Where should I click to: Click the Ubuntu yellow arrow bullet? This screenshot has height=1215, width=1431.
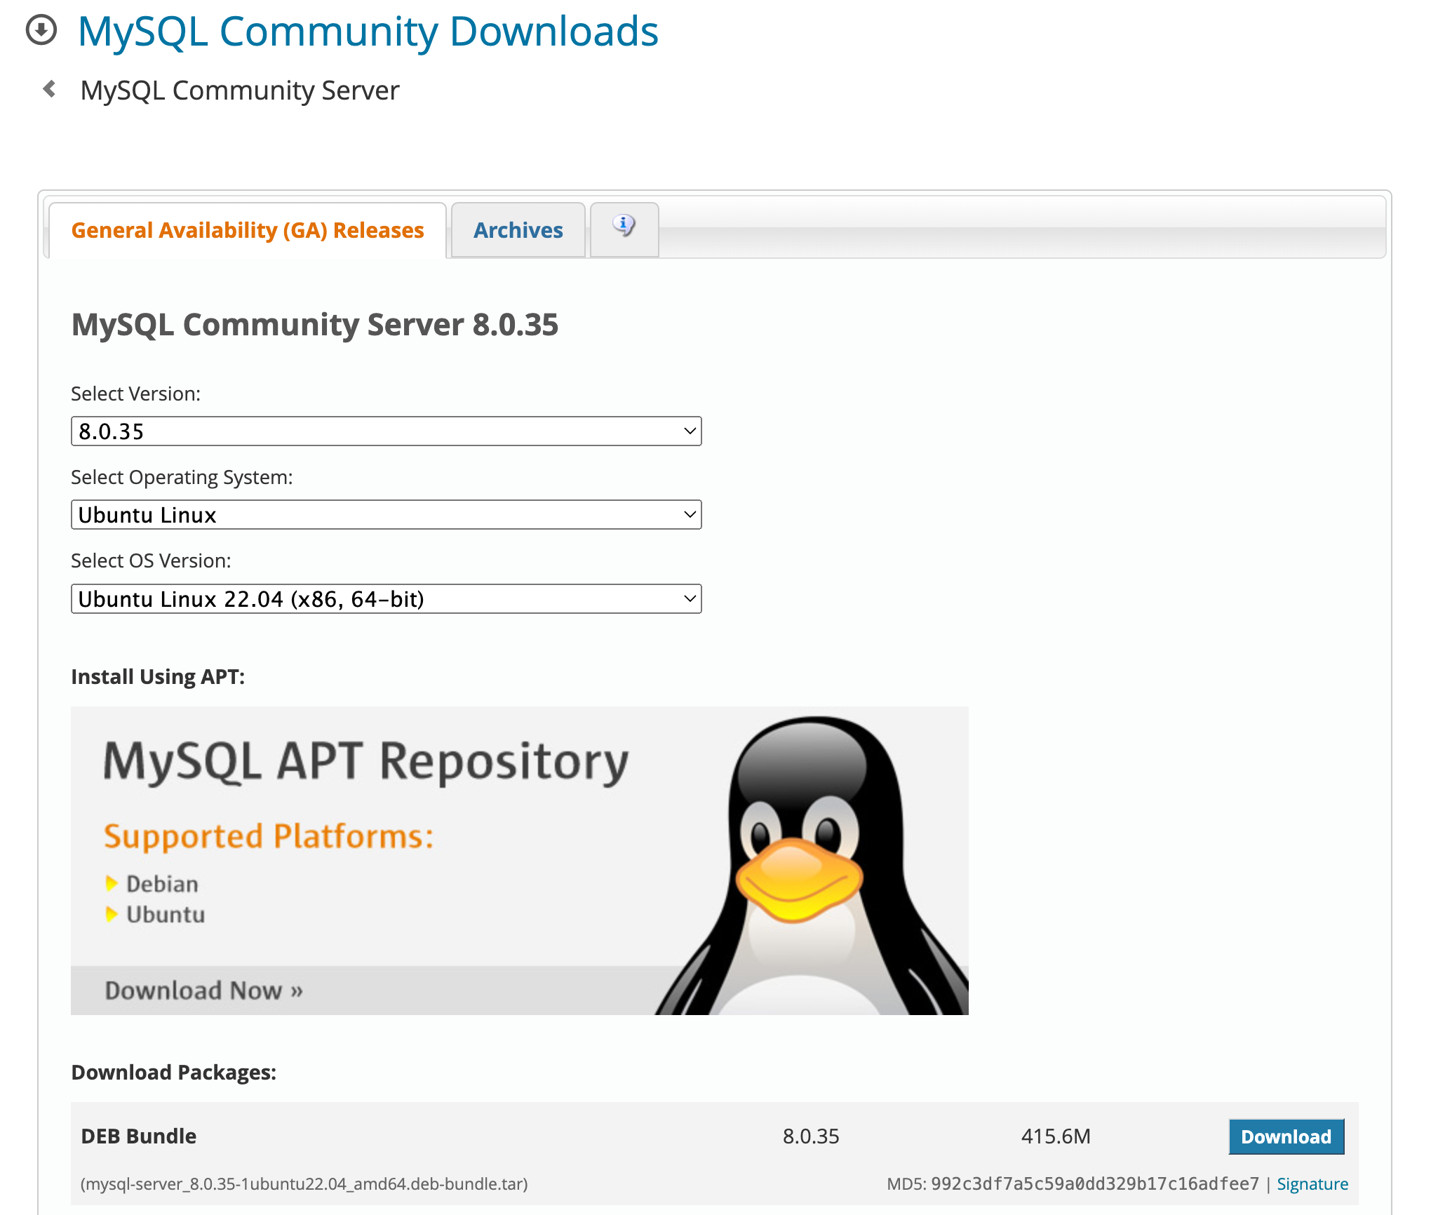(111, 914)
